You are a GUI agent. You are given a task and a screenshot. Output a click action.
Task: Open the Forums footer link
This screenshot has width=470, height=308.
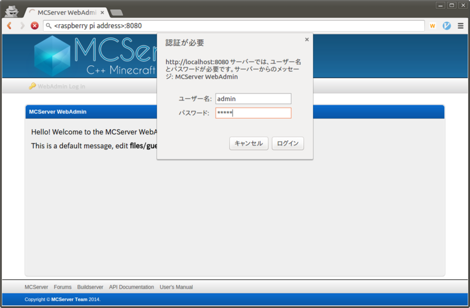pos(63,287)
